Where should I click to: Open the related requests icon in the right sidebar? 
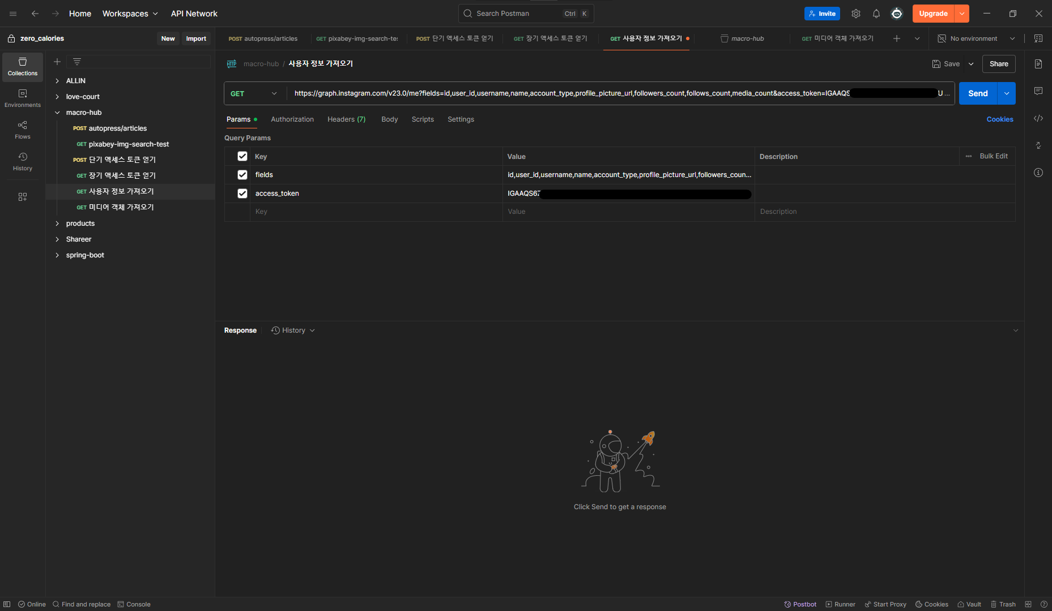pos(1038,145)
